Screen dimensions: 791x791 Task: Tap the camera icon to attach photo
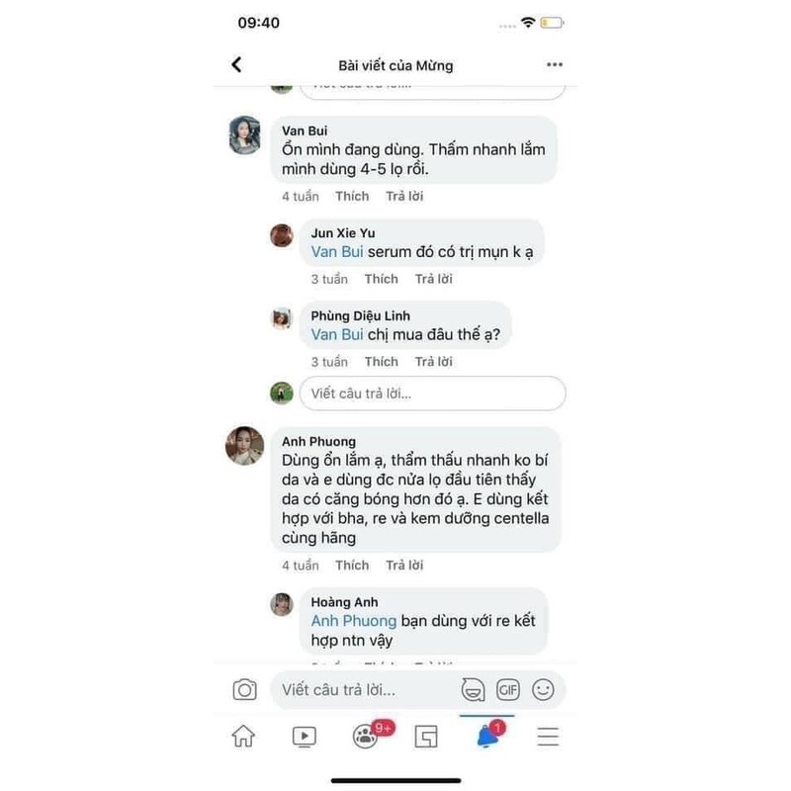pos(244,689)
